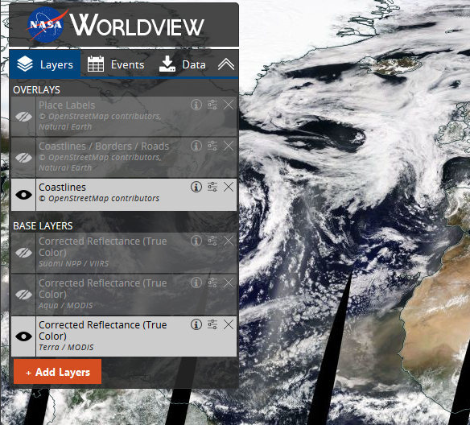The width and height of the screenshot is (470, 425).
Task: Collapse the sidebar with double-chevron arrow
Action: [x=226, y=64]
